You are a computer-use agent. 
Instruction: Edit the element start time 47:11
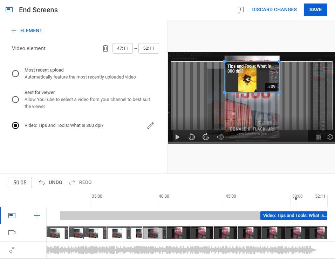click(x=122, y=48)
